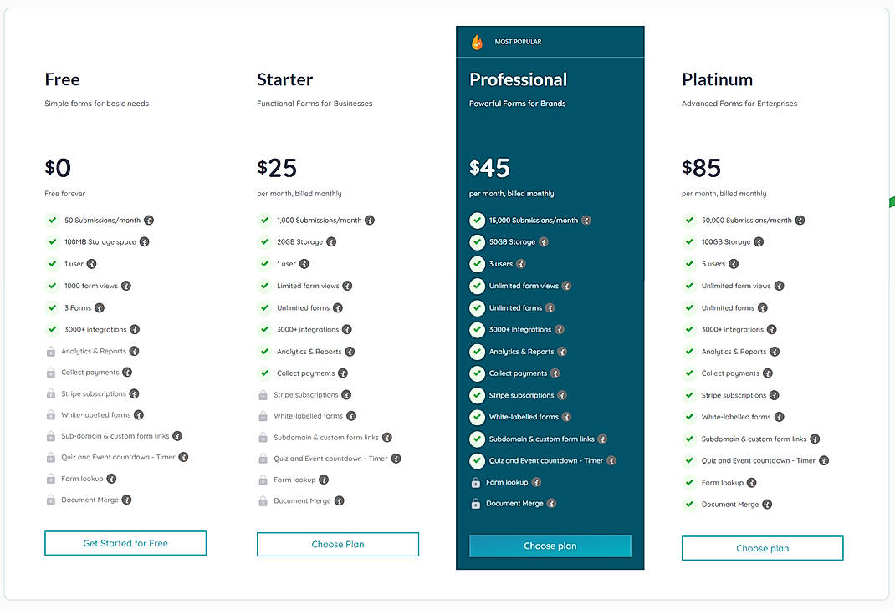Click lock icon on Starter Stripe subscriptions

[263, 394]
